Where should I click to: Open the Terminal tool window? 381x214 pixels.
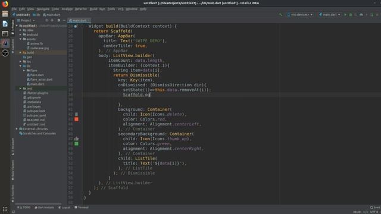[82, 207]
